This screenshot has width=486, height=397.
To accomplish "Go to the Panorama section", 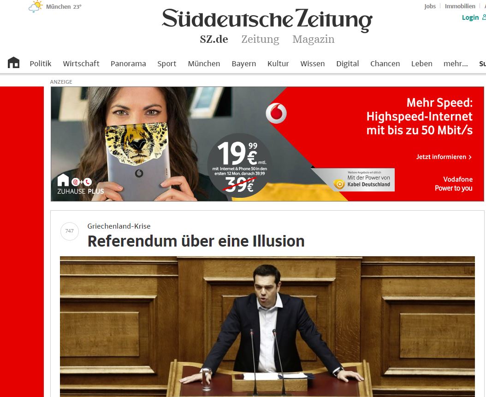I will (x=128, y=63).
